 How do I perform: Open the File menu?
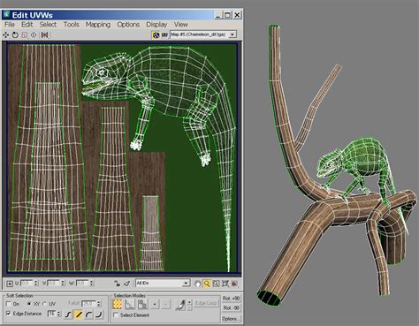pos(10,25)
